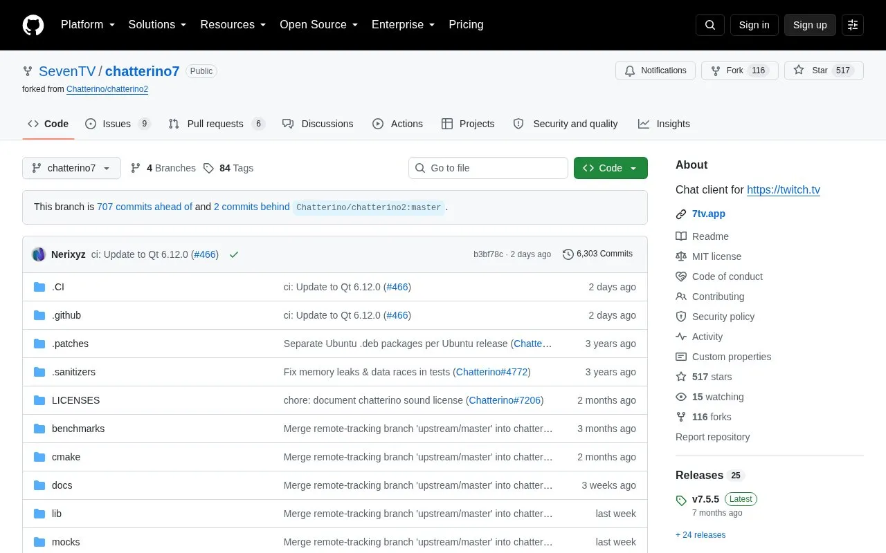886x553 pixels.
Task: Expand the Enterprise menu
Action: pyautogui.click(x=403, y=25)
